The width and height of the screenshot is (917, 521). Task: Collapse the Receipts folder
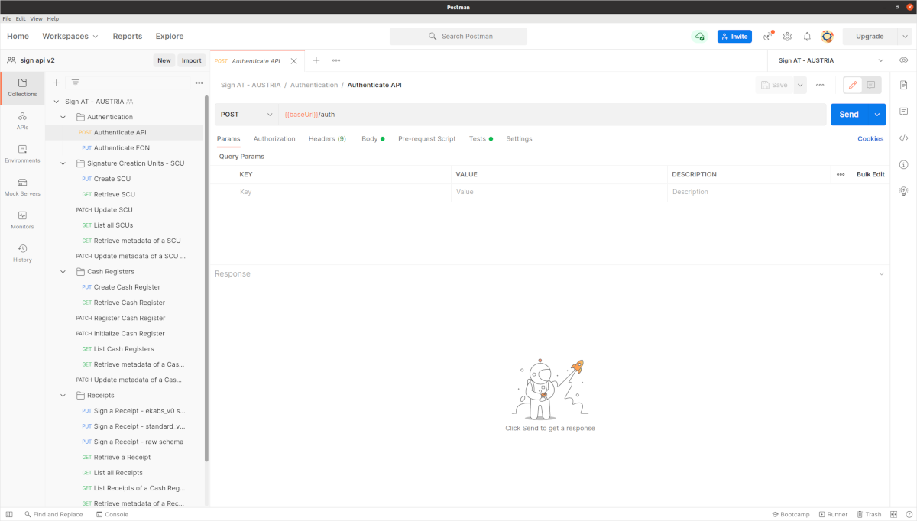coord(63,396)
